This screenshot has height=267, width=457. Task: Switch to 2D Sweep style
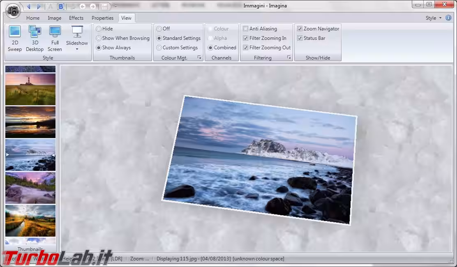point(15,38)
